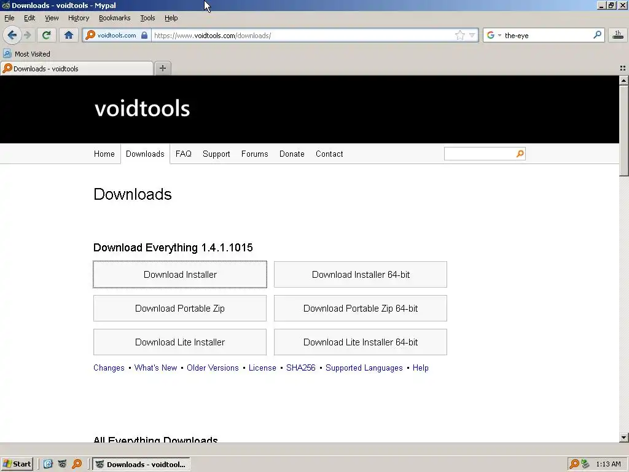Go back with the back arrow button
The height and width of the screenshot is (472, 629).
pos(12,35)
